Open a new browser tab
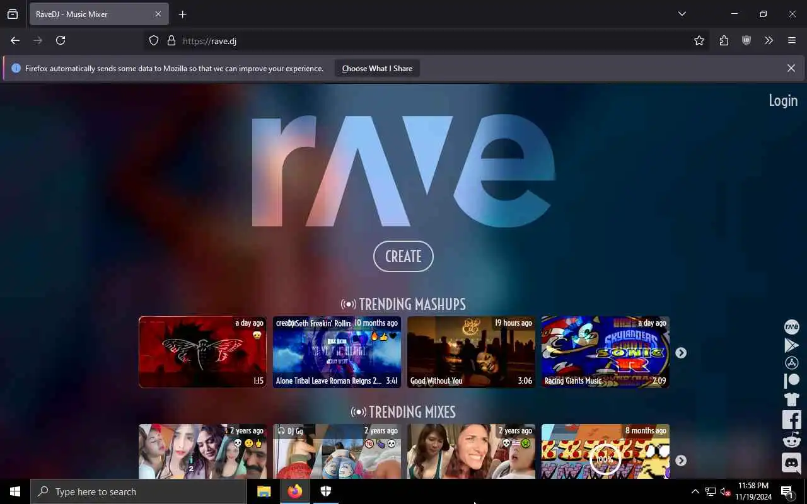807x504 pixels. 182,14
